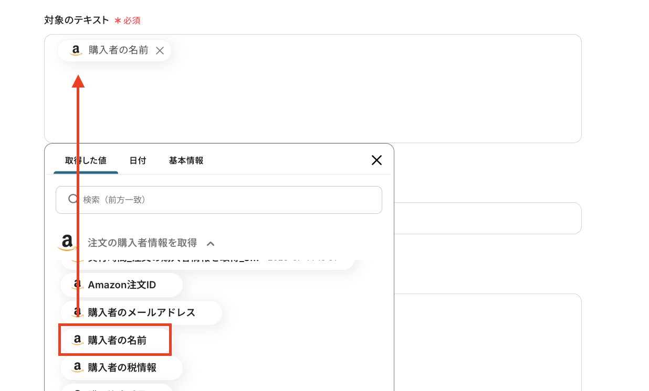649x391 pixels.
Task: Open the 日付 tab
Action: 138,160
